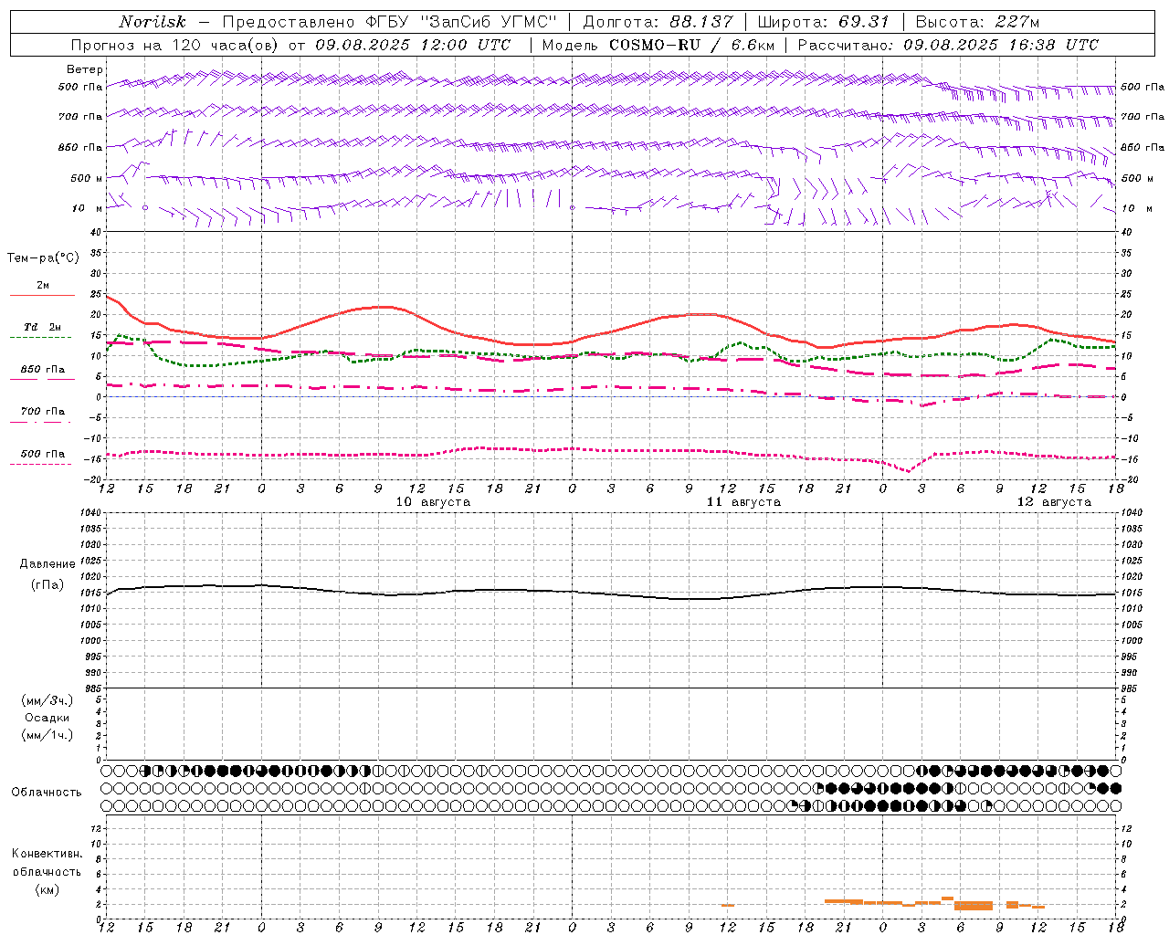Click the '700 гПа' temperature legend label
Image resolution: width=1169 pixels, height=935 pixels.
(42, 412)
